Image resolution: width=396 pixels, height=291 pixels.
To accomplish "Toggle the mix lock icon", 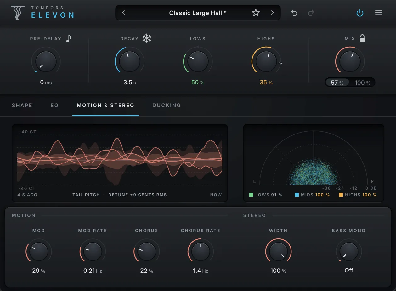I will tap(362, 38).
